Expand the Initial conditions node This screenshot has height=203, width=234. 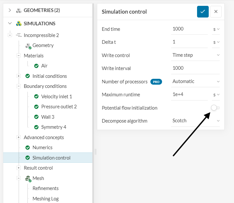click(18, 76)
